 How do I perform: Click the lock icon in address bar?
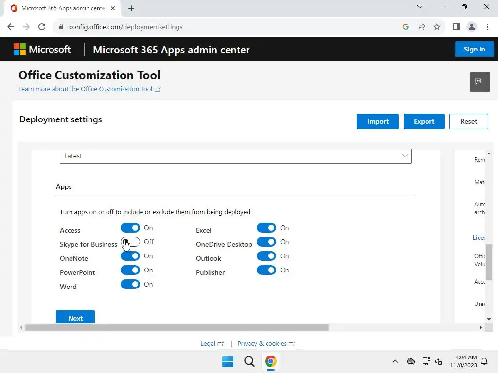pos(61,27)
